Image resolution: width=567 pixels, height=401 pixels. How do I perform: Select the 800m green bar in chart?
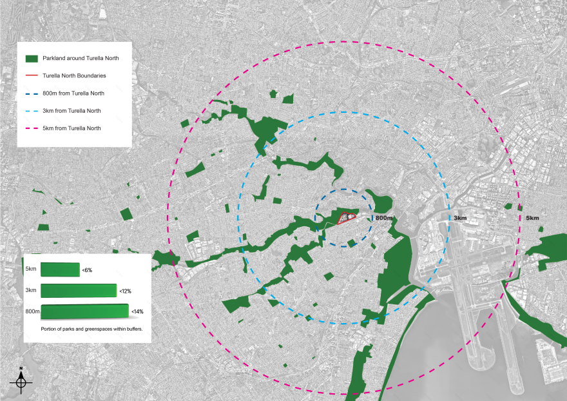[x=84, y=312]
